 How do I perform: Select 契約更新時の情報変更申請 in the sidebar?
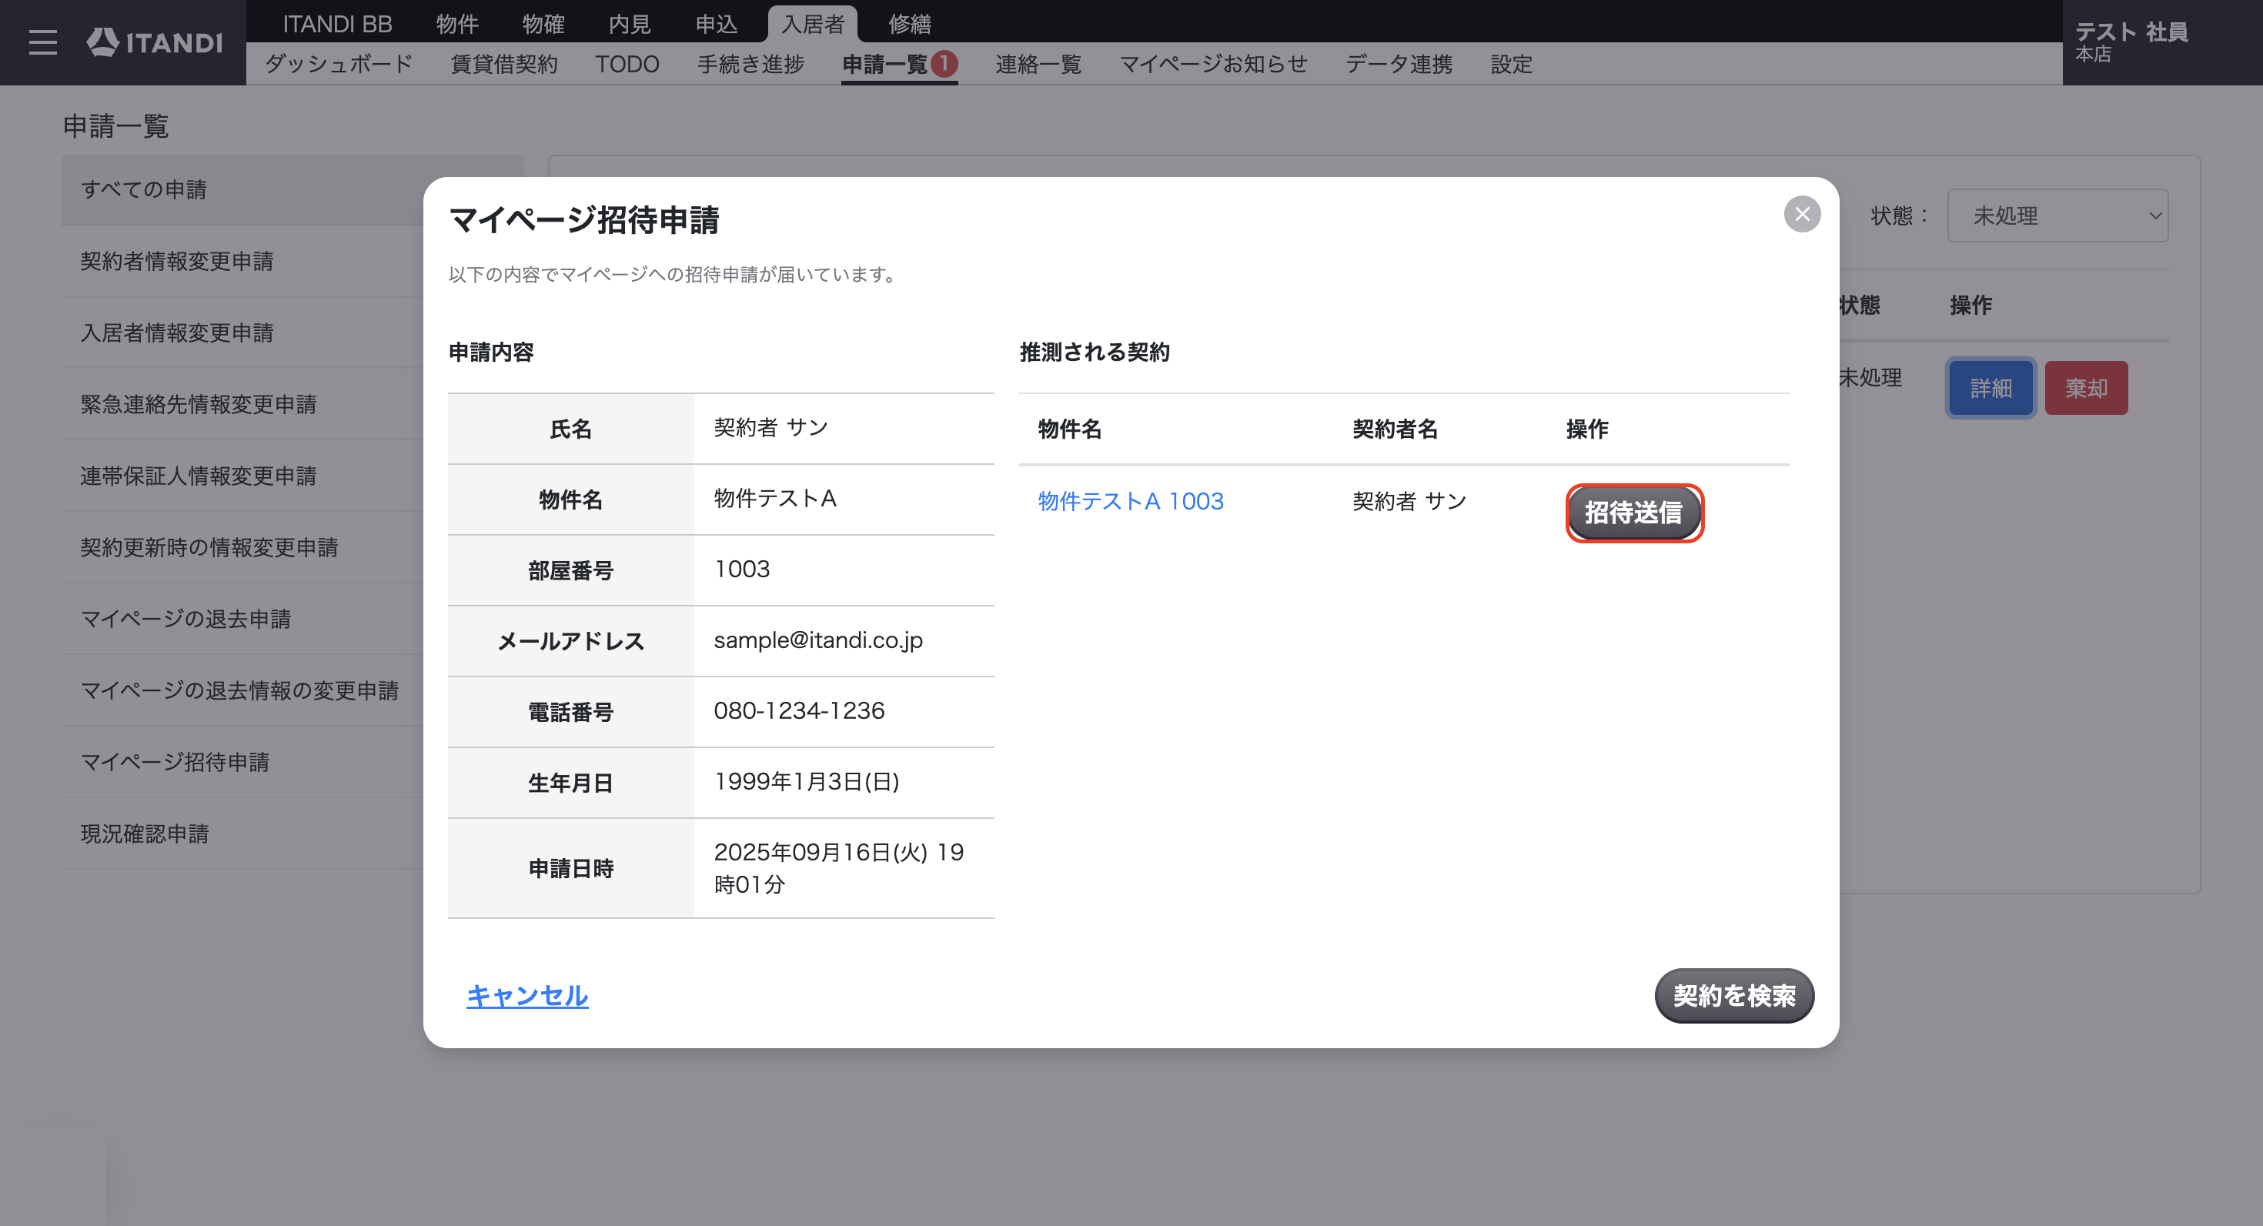pos(242,547)
